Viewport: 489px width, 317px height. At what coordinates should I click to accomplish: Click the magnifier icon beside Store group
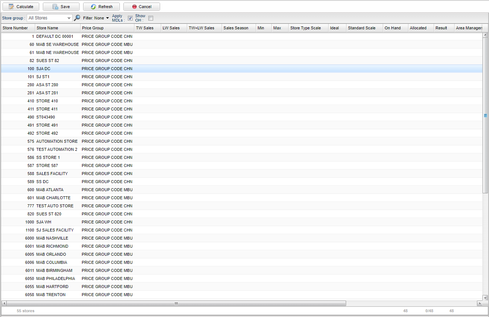point(77,18)
